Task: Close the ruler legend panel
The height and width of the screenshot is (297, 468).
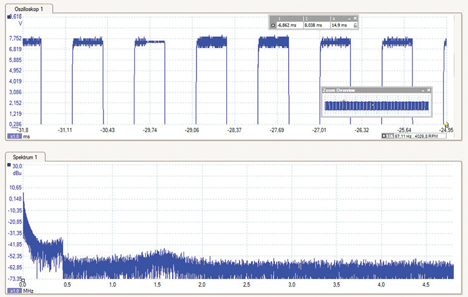Action: pyautogui.click(x=355, y=19)
